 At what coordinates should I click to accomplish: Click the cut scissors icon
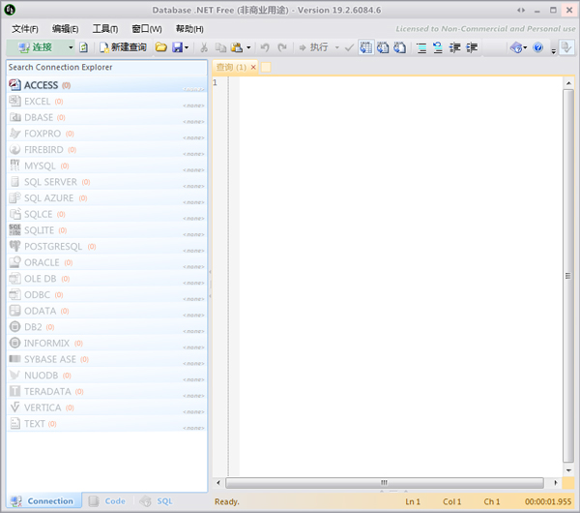204,47
